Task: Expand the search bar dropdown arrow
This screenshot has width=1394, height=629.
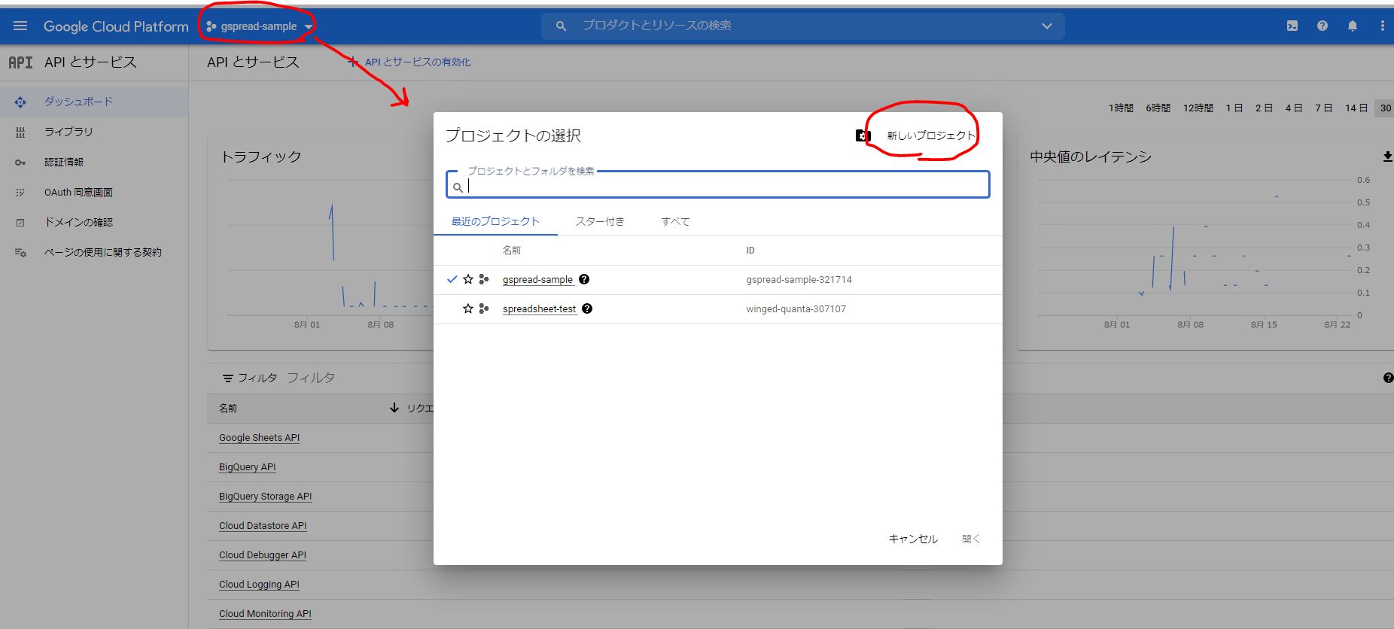Action: [1046, 26]
